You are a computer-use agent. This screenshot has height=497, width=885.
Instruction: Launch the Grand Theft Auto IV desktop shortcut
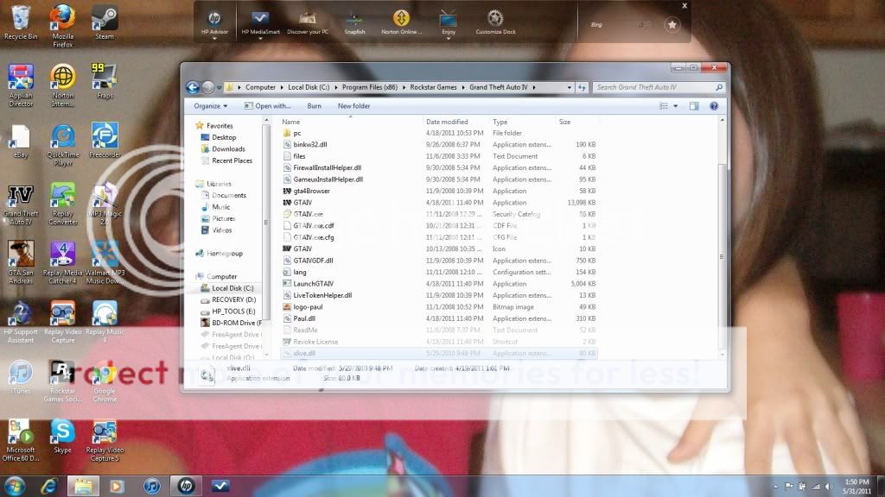(21, 205)
